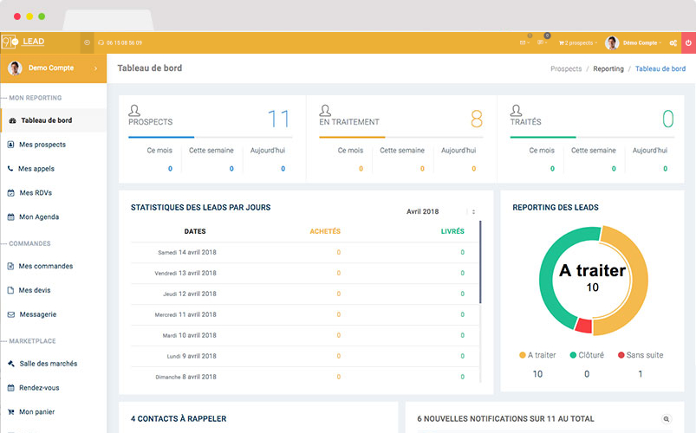Viewport: 696px width, 433px height.
Task: Click the 9 LEAD logo
Action: click(24, 42)
